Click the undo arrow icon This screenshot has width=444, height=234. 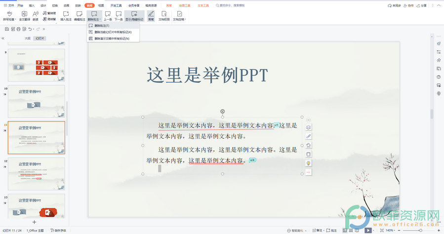(x=30, y=29)
